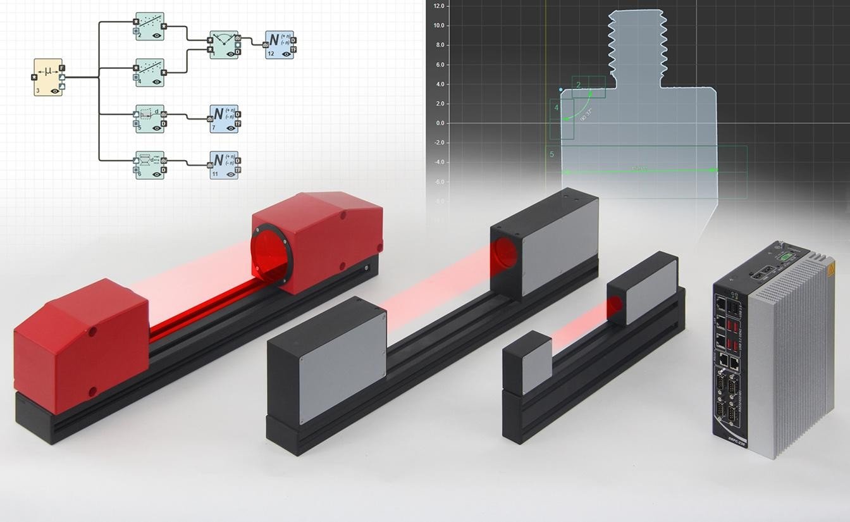Viewport: 850px width, 522px height.
Task: Click the star input port of node 3
Action: (34, 77)
